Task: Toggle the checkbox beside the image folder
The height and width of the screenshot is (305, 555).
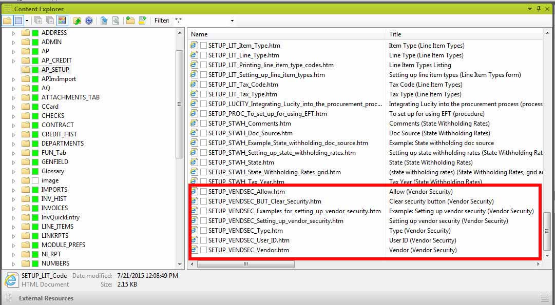Action: point(35,180)
